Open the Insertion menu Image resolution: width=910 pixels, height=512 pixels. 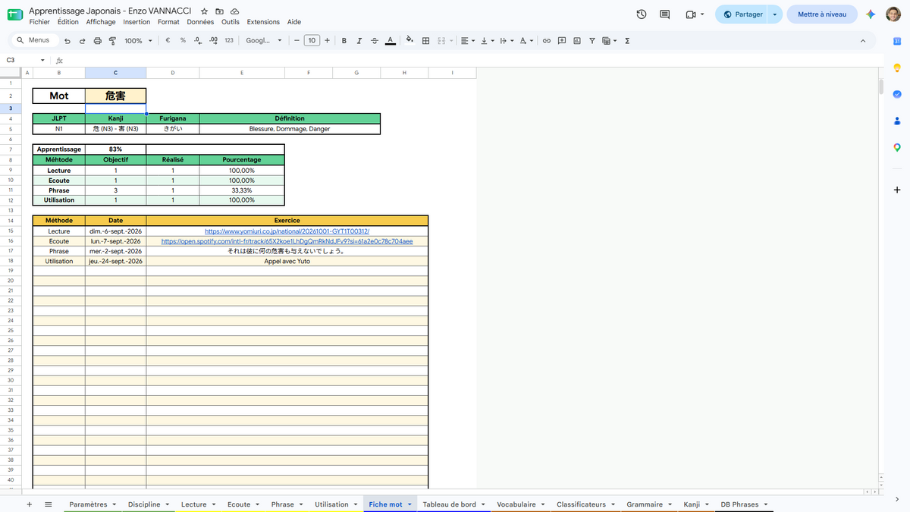click(136, 22)
